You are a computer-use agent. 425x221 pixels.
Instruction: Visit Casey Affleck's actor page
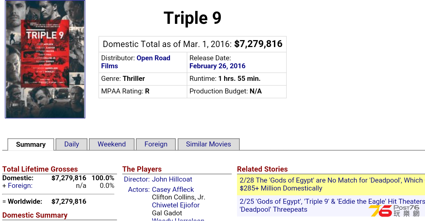173,190
